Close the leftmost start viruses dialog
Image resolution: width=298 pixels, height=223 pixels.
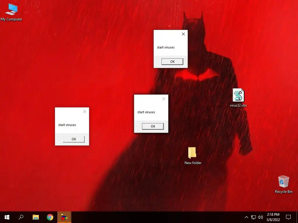point(85,111)
